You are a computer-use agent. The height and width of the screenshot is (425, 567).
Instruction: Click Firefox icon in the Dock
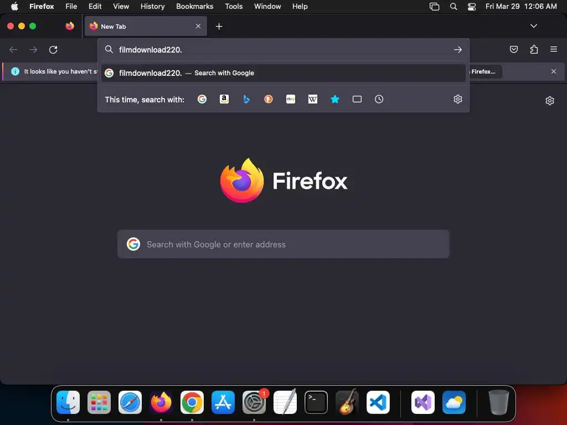tap(161, 402)
